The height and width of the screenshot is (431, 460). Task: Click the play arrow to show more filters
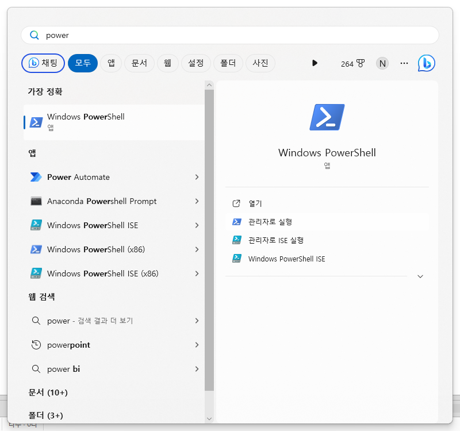tap(315, 63)
